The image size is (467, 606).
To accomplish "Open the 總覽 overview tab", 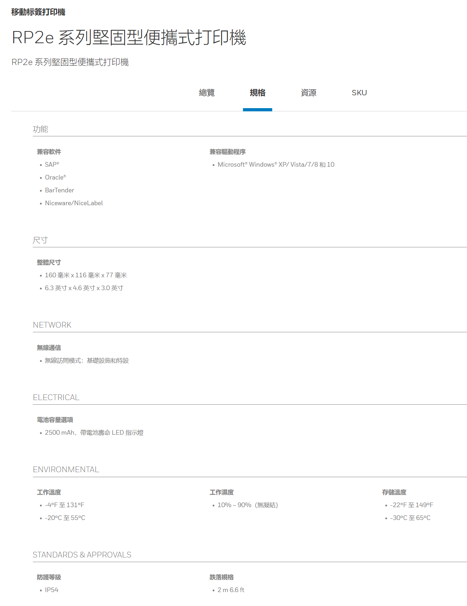I will pyautogui.click(x=207, y=93).
